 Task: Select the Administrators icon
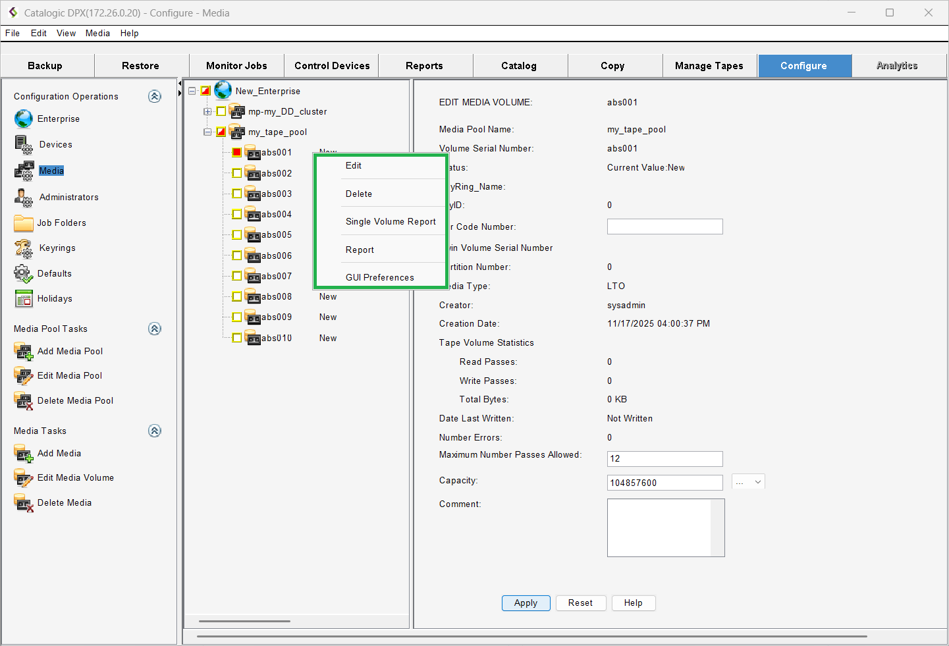coord(23,197)
